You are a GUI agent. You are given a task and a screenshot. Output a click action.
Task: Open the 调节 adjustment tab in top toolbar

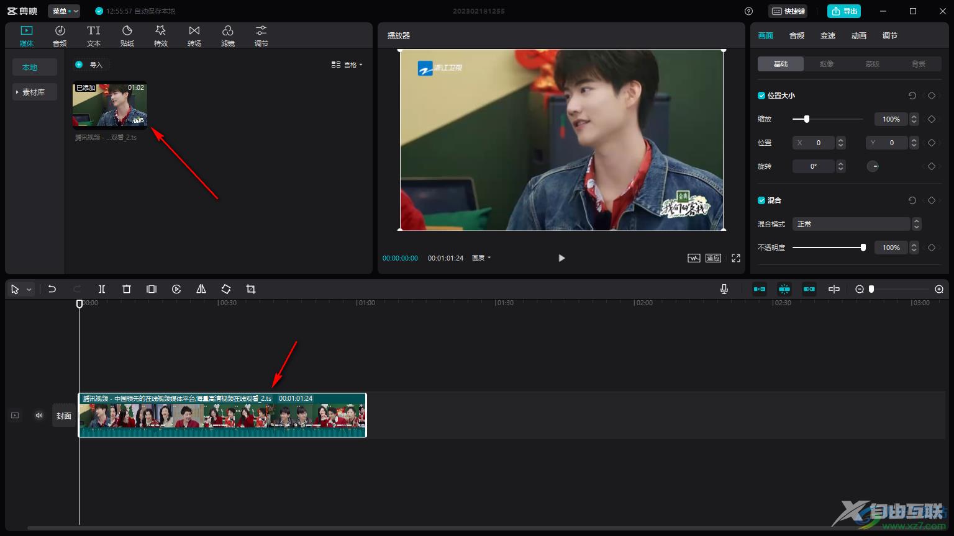[x=261, y=36]
